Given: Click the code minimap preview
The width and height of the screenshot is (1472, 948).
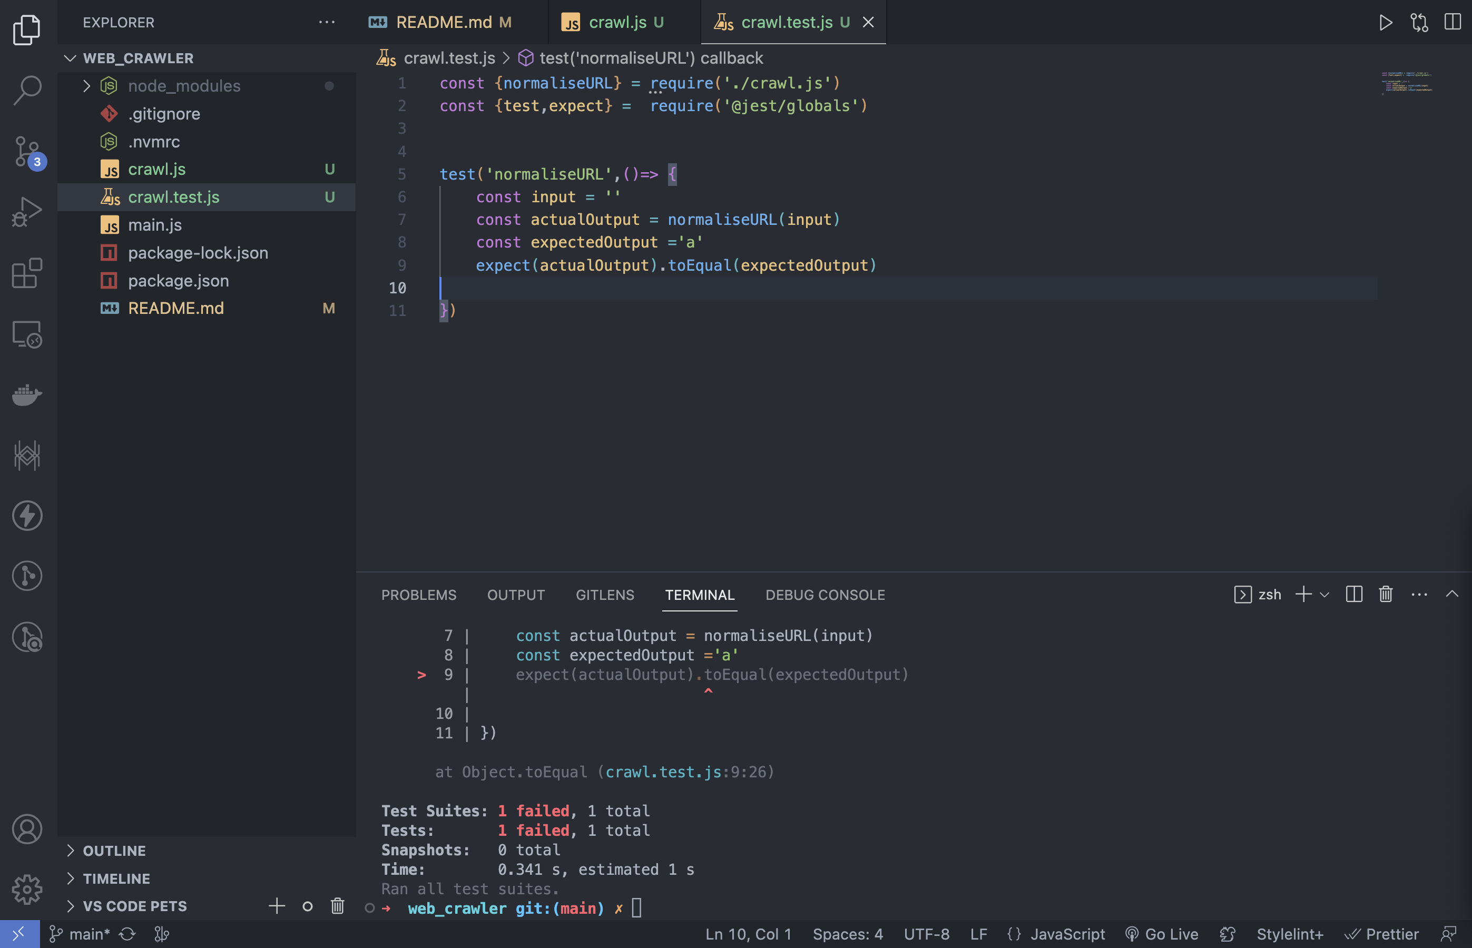Looking at the screenshot, I should tap(1406, 83).
